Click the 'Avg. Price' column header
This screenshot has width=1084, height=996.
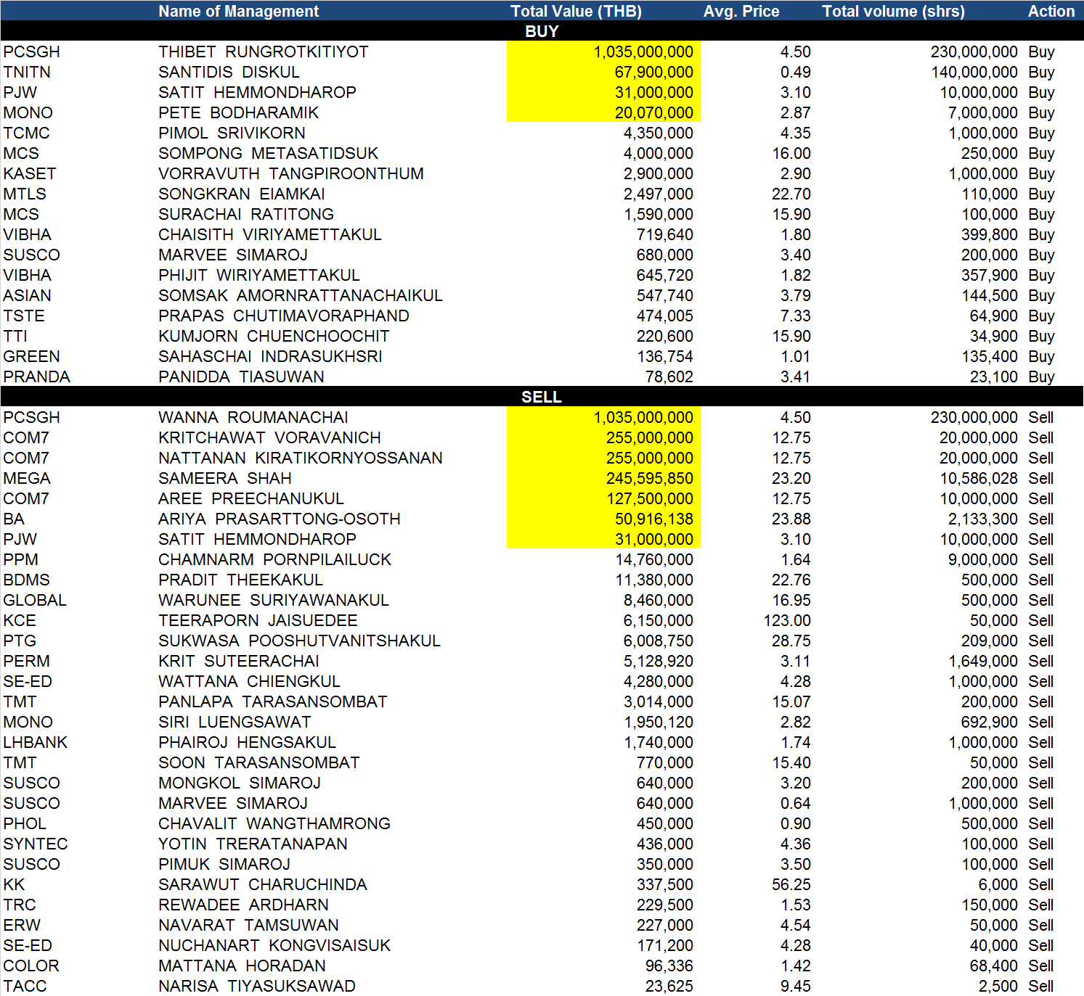[x=741, y=11]
